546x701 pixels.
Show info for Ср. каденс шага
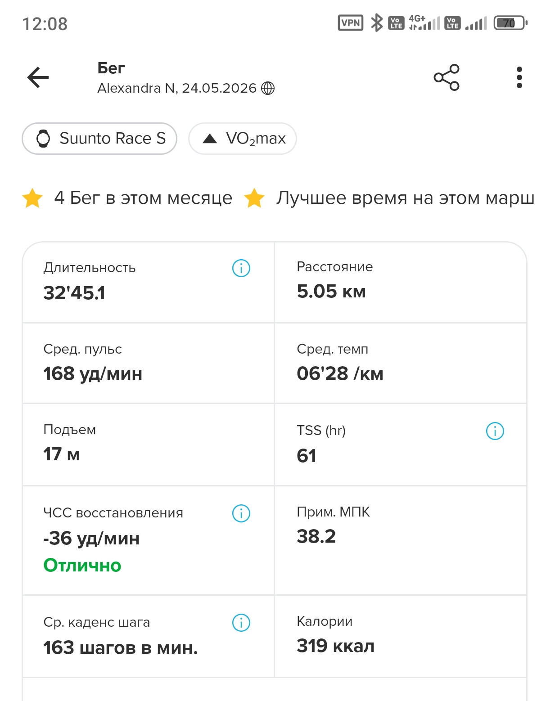tap(241, 623)
